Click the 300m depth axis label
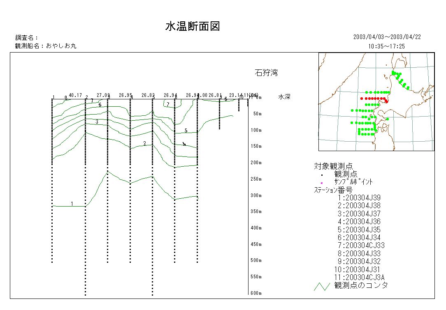The height and width of the screenshot is (310, 446). pos(256,195)
